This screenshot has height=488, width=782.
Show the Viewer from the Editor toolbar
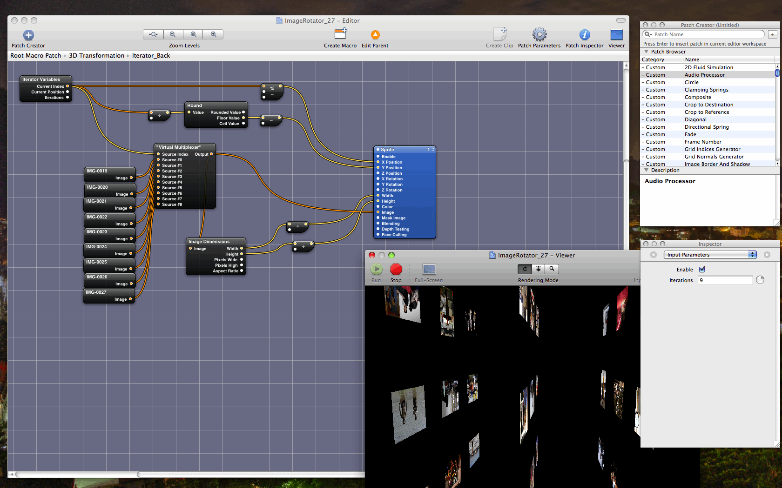pos(617,35)
